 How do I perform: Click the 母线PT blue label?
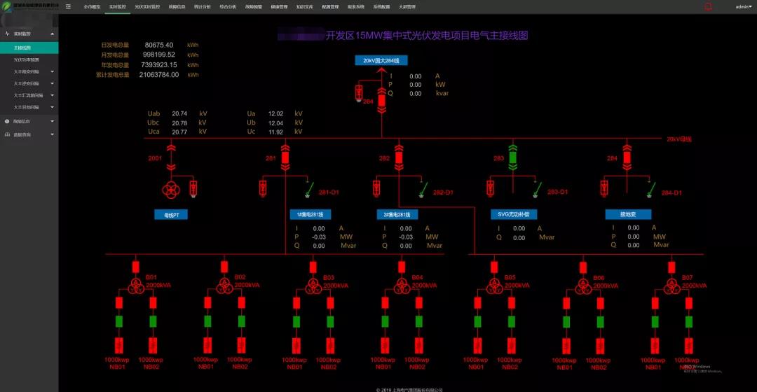(171, 215)
